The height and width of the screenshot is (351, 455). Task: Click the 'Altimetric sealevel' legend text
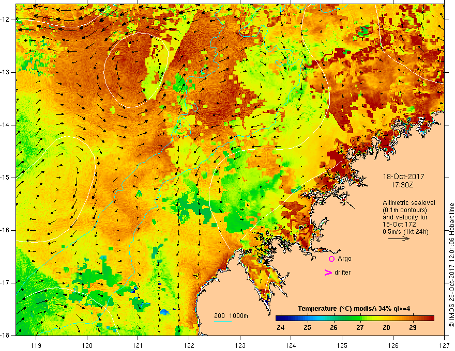(x=409, y=203)
